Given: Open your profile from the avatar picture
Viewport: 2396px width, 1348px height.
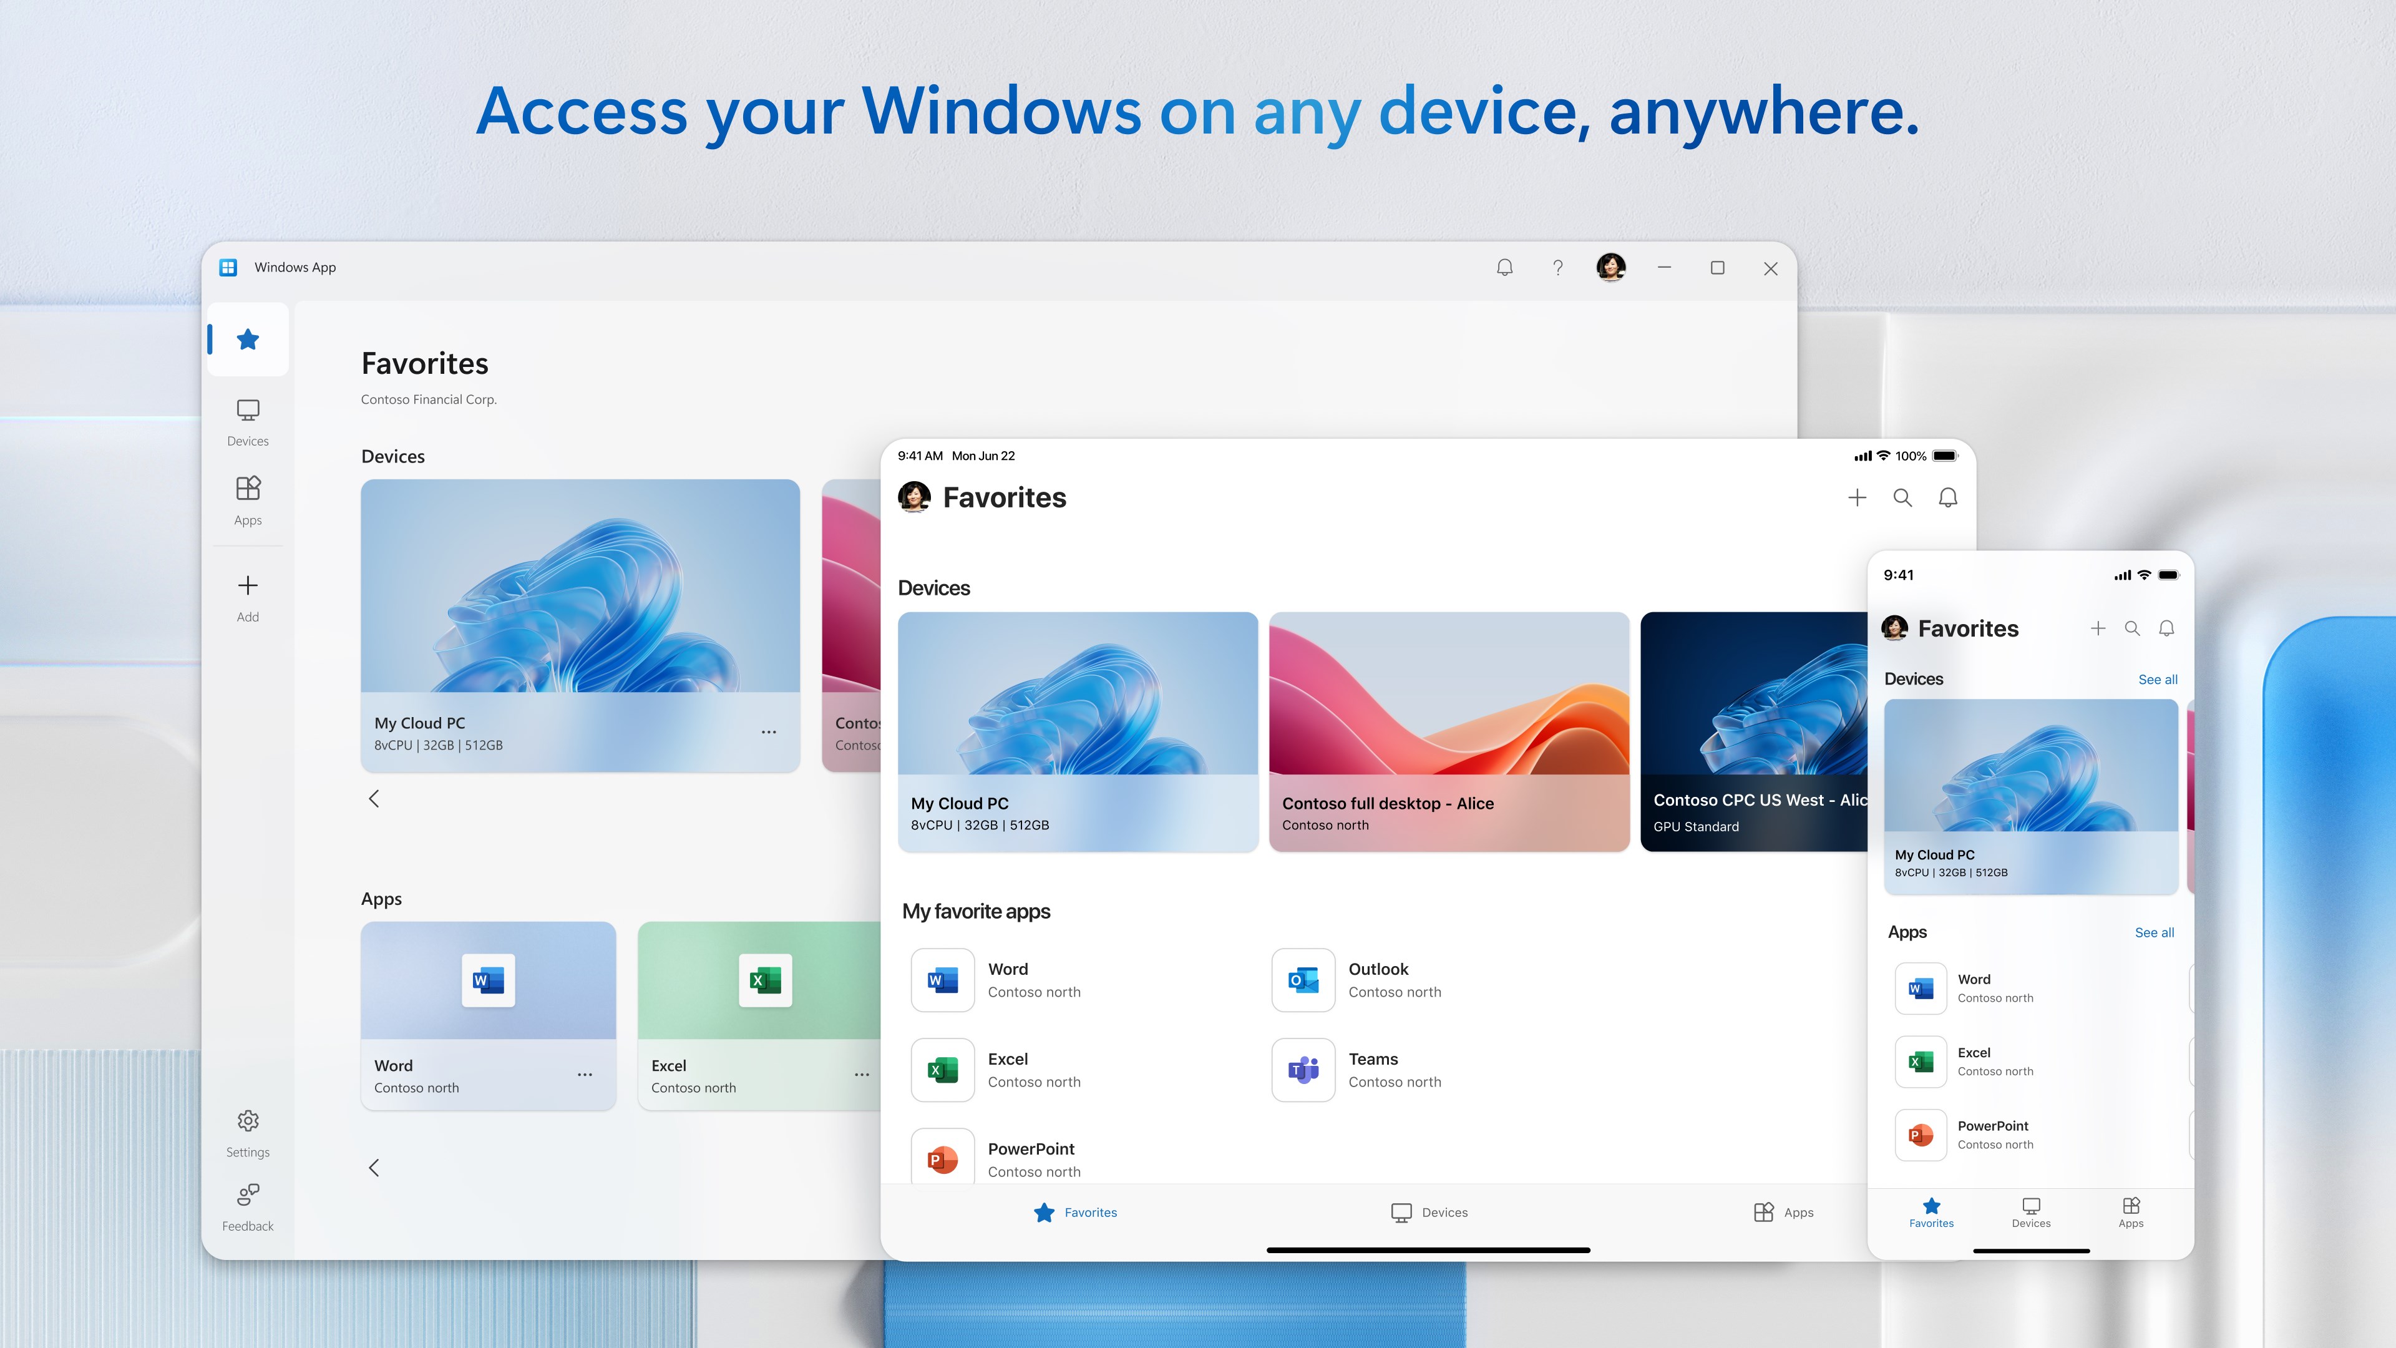Looking at the screenshot, I should click(x=1611, y=268).
